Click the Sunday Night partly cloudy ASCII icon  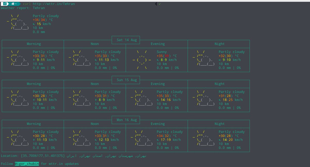click(x=204, y=98)
